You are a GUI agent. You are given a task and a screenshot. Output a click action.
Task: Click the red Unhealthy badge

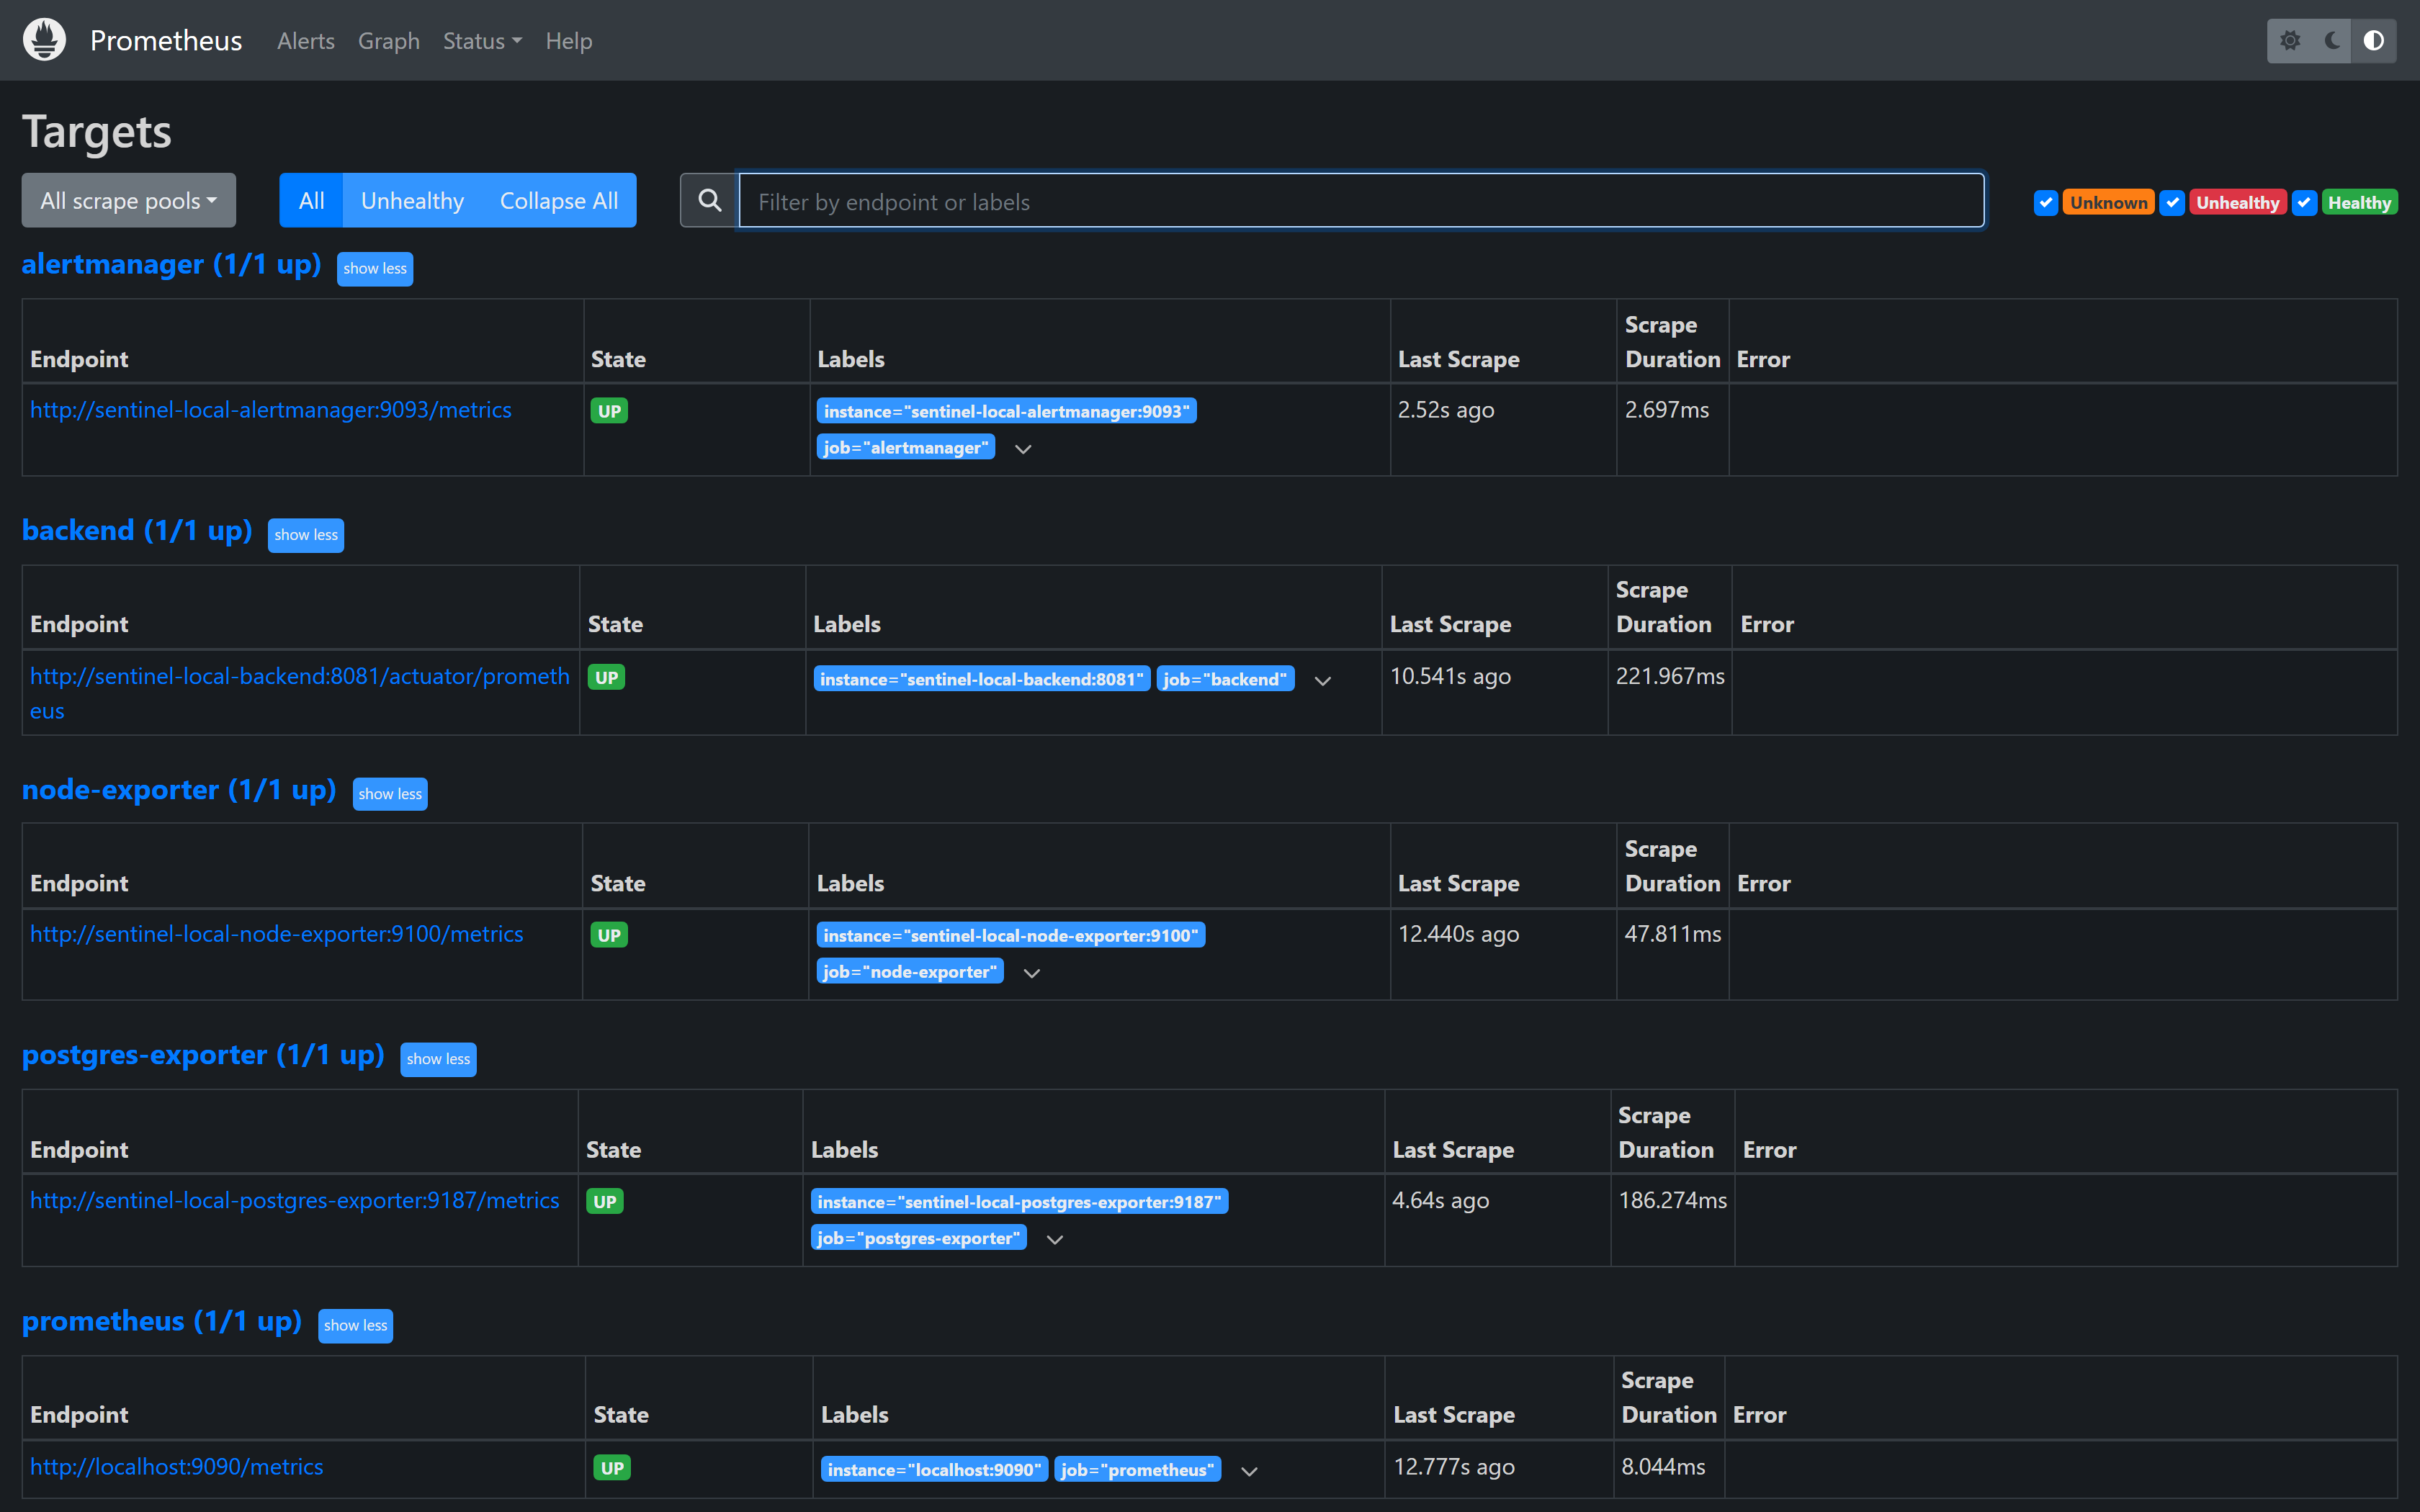tap(2238, 202)
